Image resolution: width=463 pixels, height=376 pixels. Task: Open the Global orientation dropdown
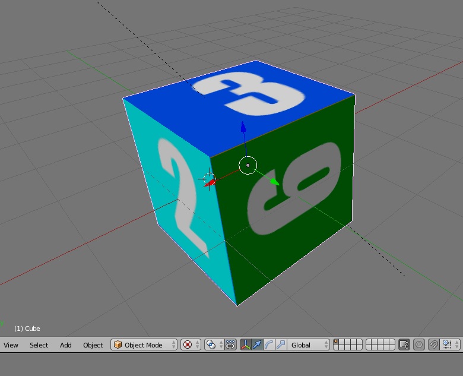pyautogui.click(x=309, y=345)
